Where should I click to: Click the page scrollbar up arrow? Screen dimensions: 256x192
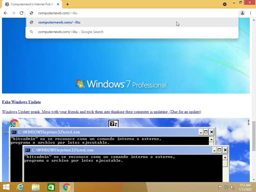click(x=254, y=20)
